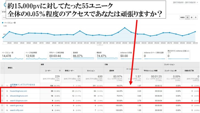Sort table by セッション column
The width and height of the screenshot is (200, 113).
(91, 71)
